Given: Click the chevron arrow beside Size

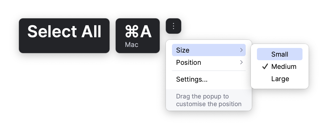Looking at the screenshot, I should pyautogui.click(x=241, y=50).
